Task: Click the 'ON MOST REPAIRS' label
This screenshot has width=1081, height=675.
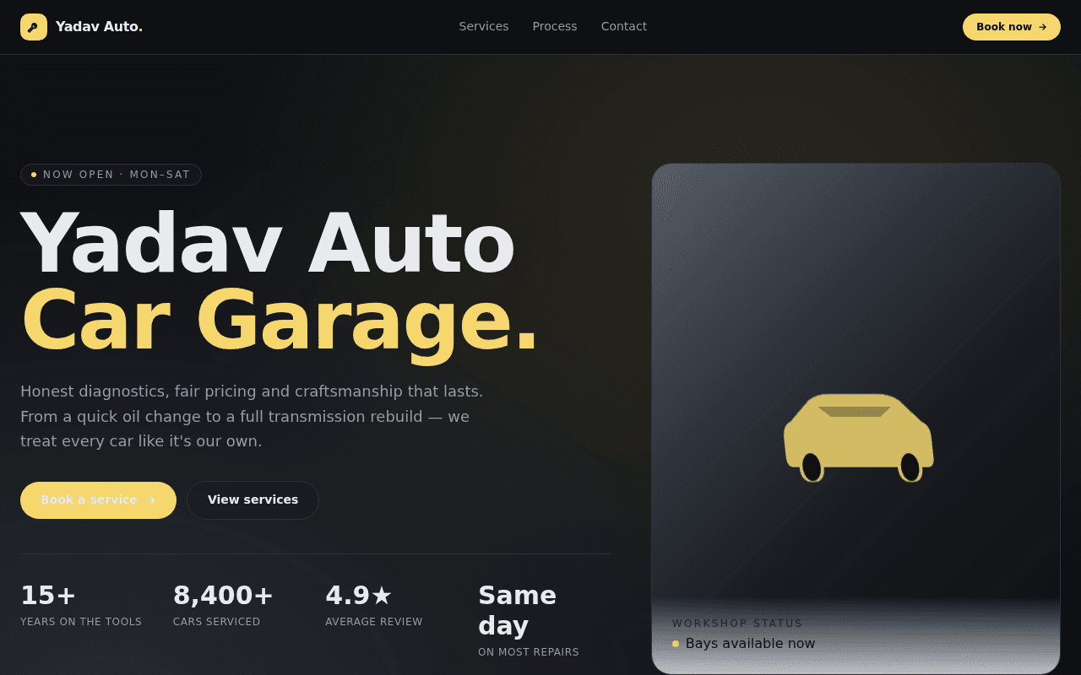Action: (x=529, y=652)
